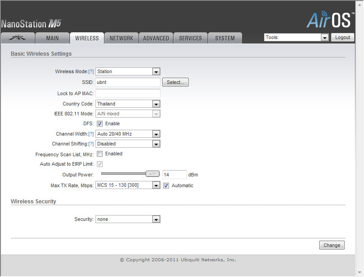364x277 pixels.
Task: Open Channel Shifting help link
Action: (91, 144)
